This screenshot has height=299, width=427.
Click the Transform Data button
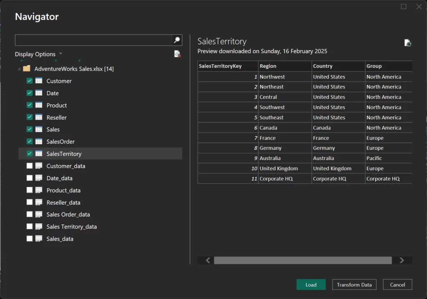pyautogui.click(x=354, y=284)
